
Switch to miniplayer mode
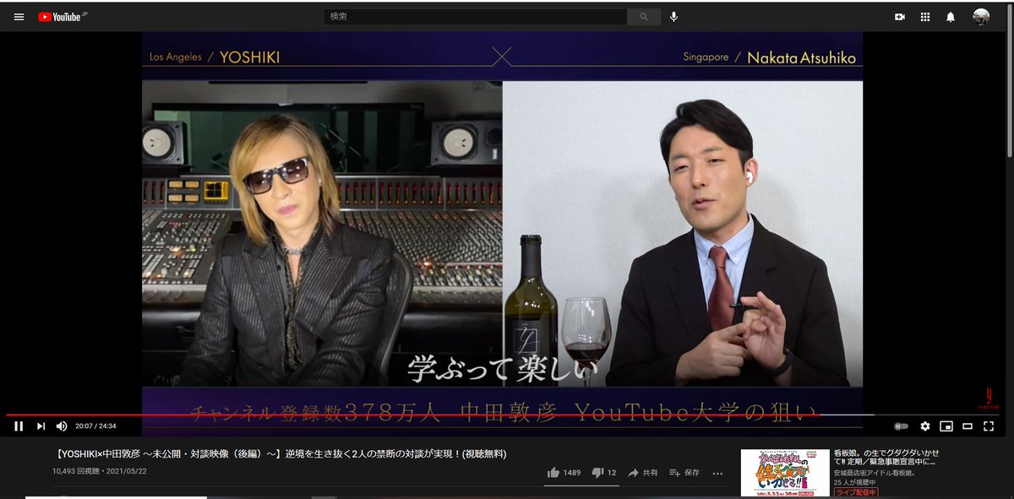(946, 426)
